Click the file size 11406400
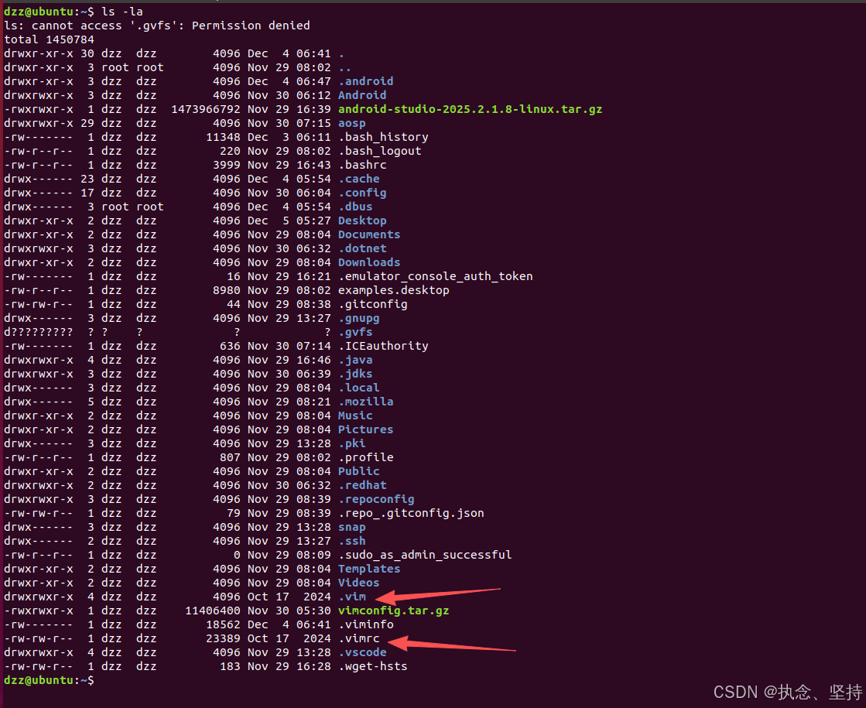866x708 pixels. pos(213,611)
